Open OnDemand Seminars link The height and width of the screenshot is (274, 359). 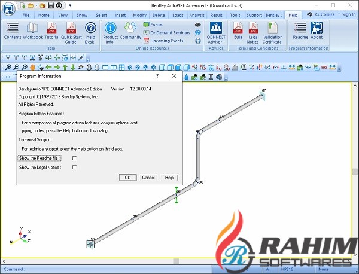pos(167,33)
